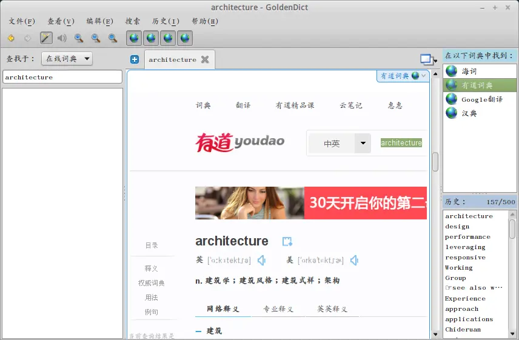Open the 帮助(H) menu
This screenshot has width=519, height=340.
[205, 21]
